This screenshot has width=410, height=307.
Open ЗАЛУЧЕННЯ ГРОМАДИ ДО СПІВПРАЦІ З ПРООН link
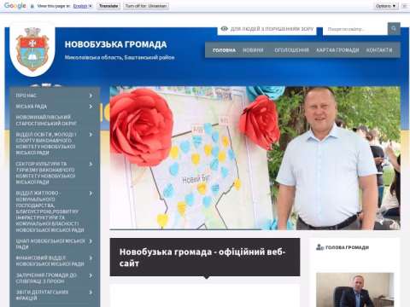46,278
